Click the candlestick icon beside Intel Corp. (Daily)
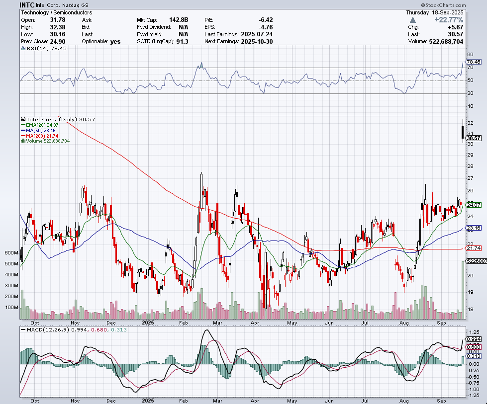The image size is (487, 404). click(23, 119)
